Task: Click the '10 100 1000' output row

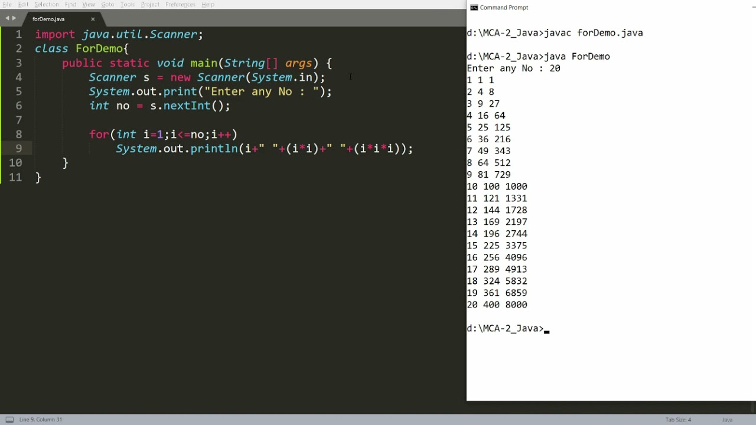Action: pyautogui.click(x=497, y=187)
